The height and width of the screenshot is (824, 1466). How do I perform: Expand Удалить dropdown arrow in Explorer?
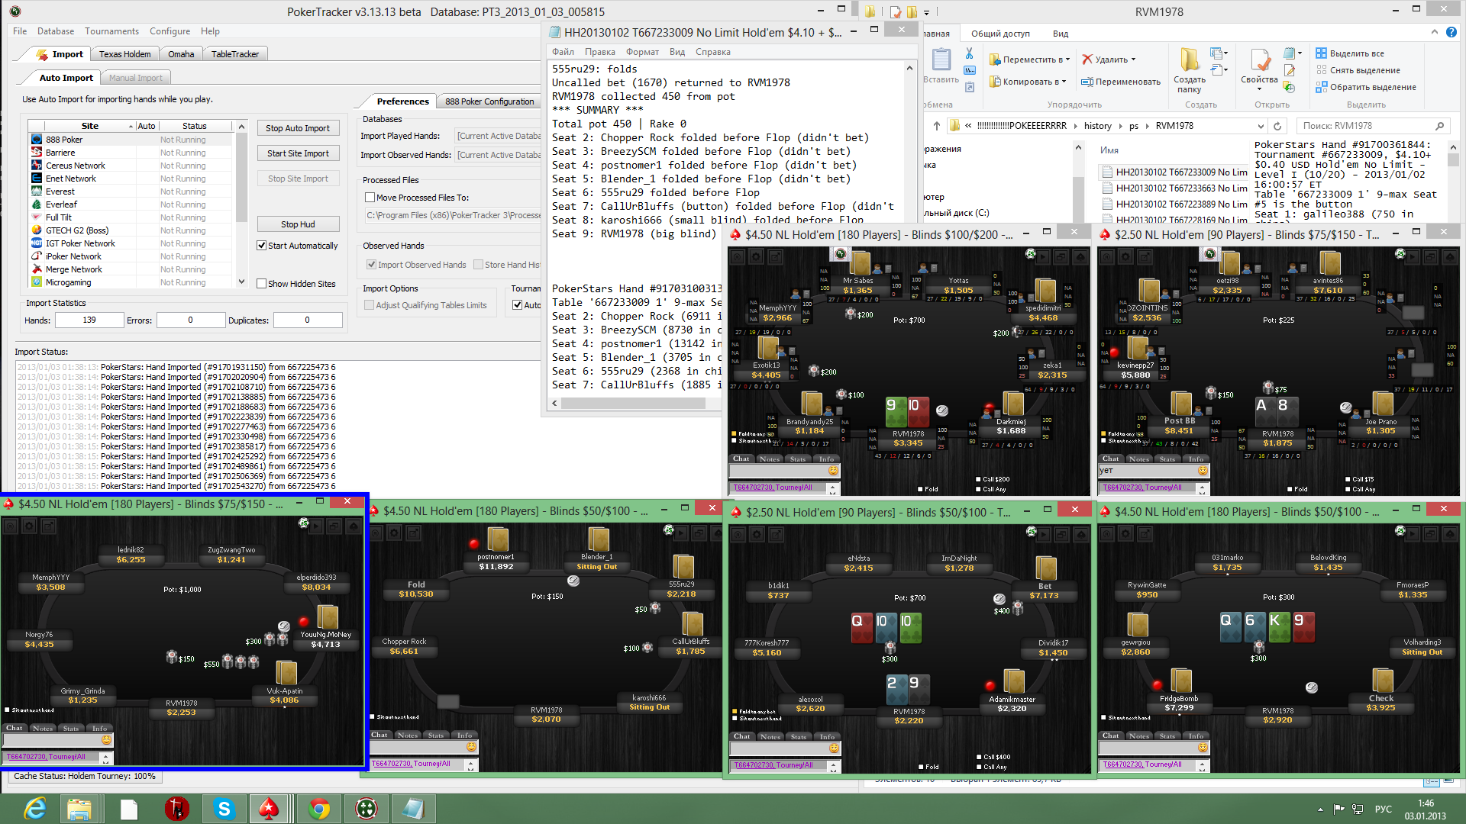(x=1133, y=60)
